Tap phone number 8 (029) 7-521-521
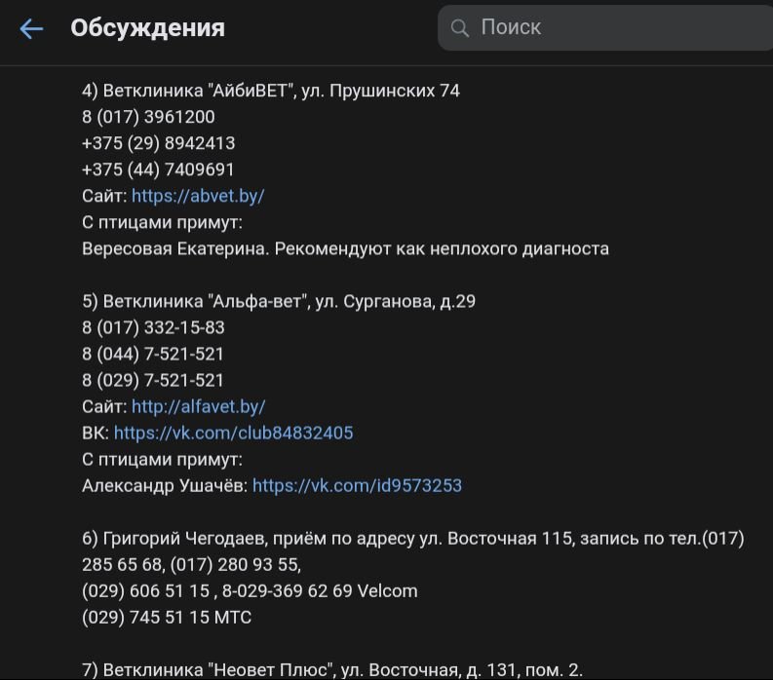This screenshot has height=680, width=773. click(x=153, y=380)
